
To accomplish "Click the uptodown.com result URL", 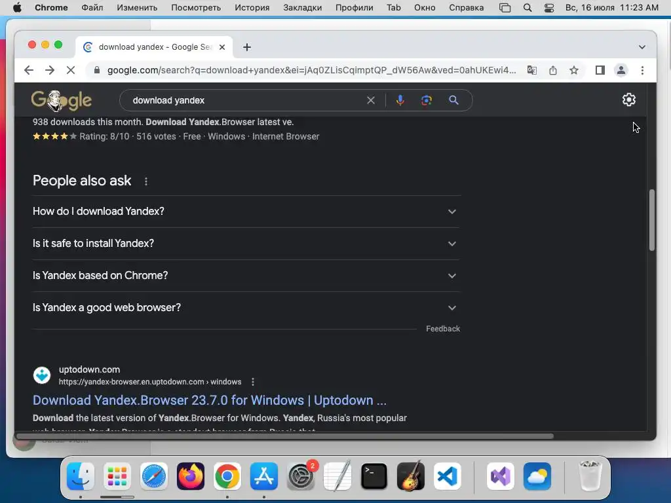I will [x=150, y=382].
